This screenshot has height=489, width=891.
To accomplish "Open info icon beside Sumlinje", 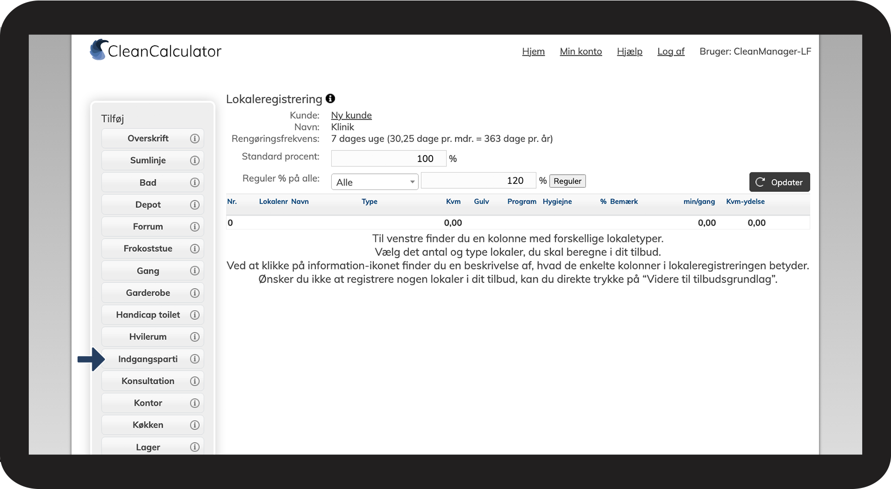I will 195,160.
